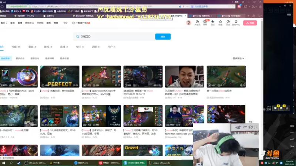Open the 收藏 favorites icon
The height and width of the screenshot is (166, 296).
tap(220, 23)
